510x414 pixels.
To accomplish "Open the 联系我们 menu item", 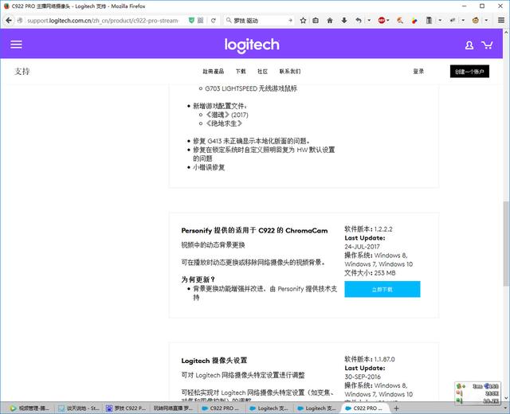I will click(290, 72).
